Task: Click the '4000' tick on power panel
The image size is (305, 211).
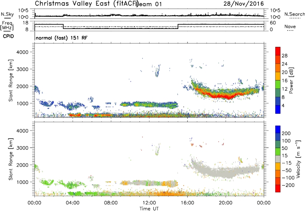Action: 22,52
